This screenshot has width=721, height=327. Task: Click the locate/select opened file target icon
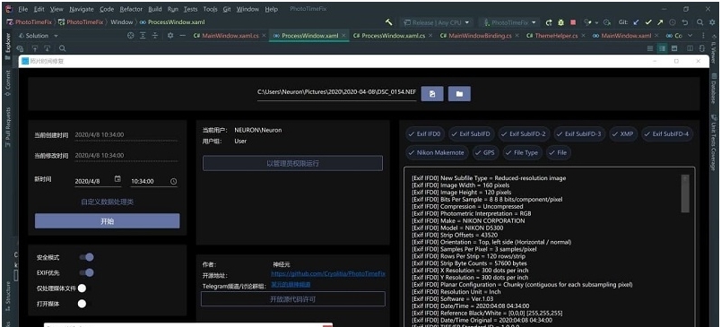131,35
